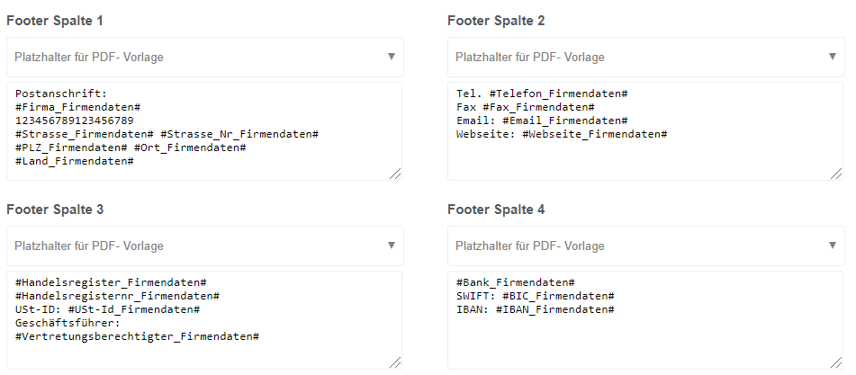Click resize grip of Bank details textarea

[x=836, y=362]
